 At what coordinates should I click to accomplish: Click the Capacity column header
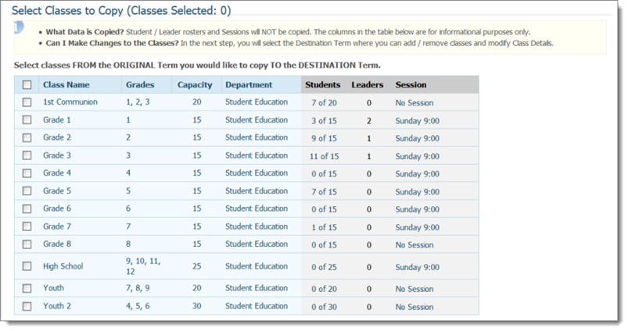coord(195,85)
